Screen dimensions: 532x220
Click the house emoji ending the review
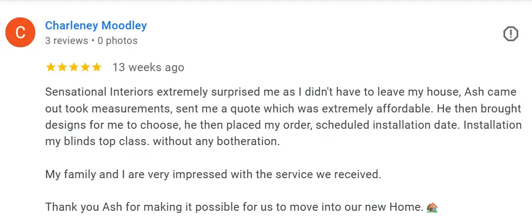432,207
